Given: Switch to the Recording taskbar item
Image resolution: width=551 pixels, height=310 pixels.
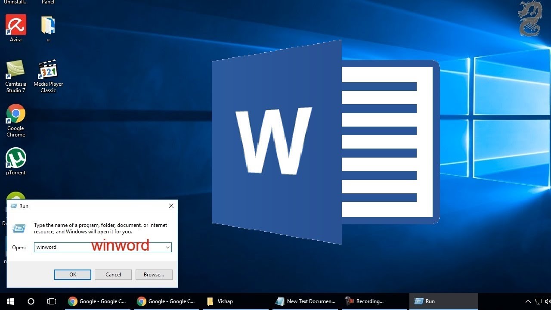Looking at the screenshot, I should tap(375, 301).
